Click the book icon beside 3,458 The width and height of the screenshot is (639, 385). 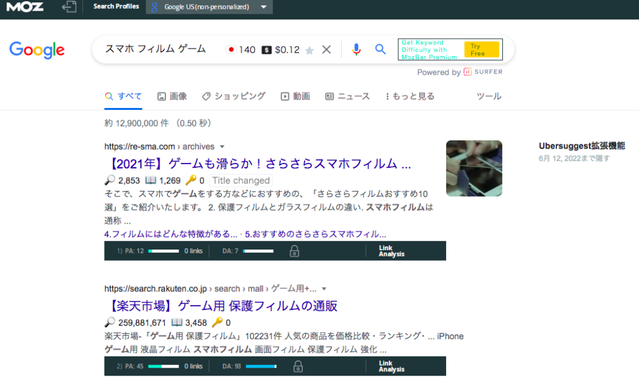(x=177, y=322)
